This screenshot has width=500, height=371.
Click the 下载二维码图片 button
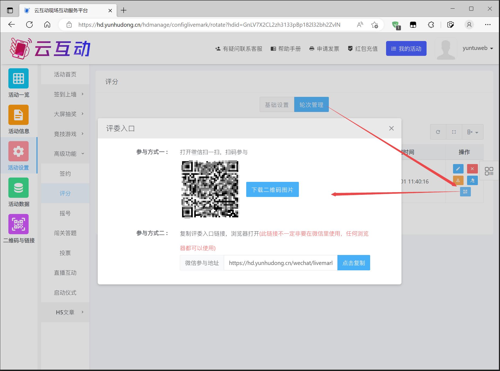pyautogui.click(x=272, y=190)
